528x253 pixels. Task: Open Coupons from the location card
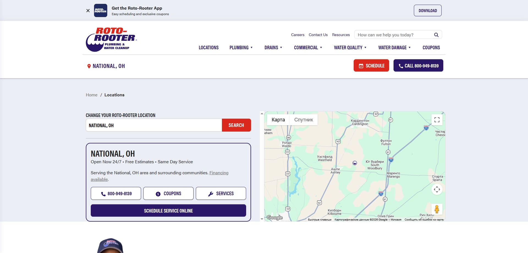[x=168, y=194]
